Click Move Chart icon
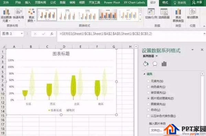206x136 pixels. click(193, 14)
